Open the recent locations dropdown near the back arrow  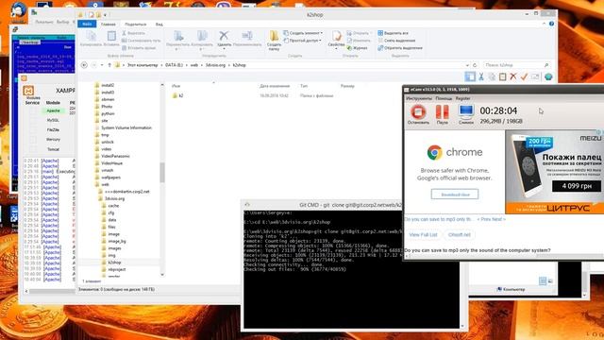coord(102,65)
